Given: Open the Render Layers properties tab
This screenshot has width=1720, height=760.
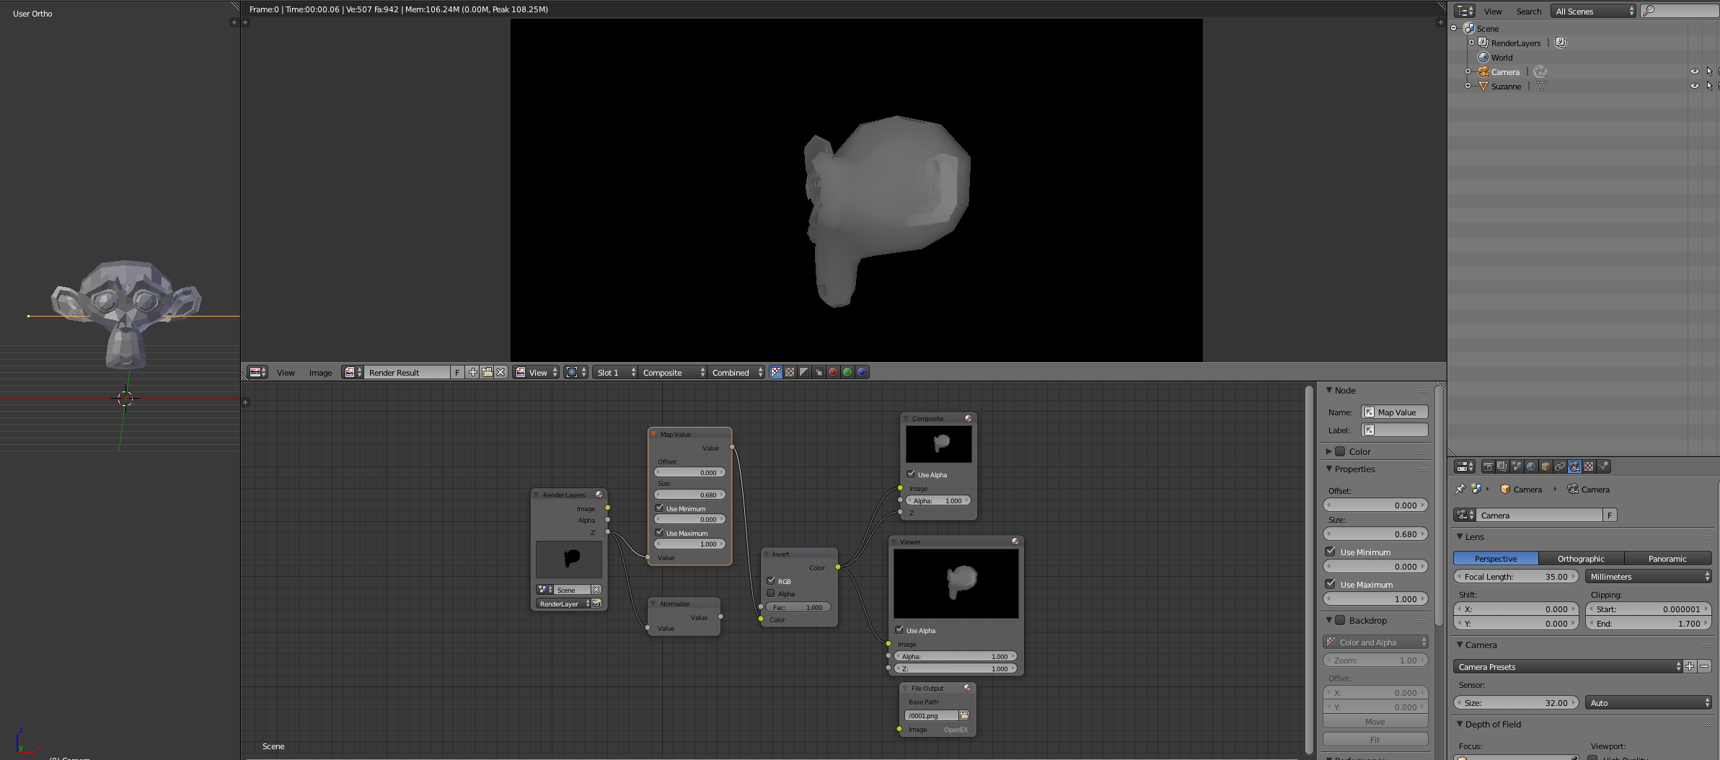Looking at the screenshot, I should (1502, 467).
